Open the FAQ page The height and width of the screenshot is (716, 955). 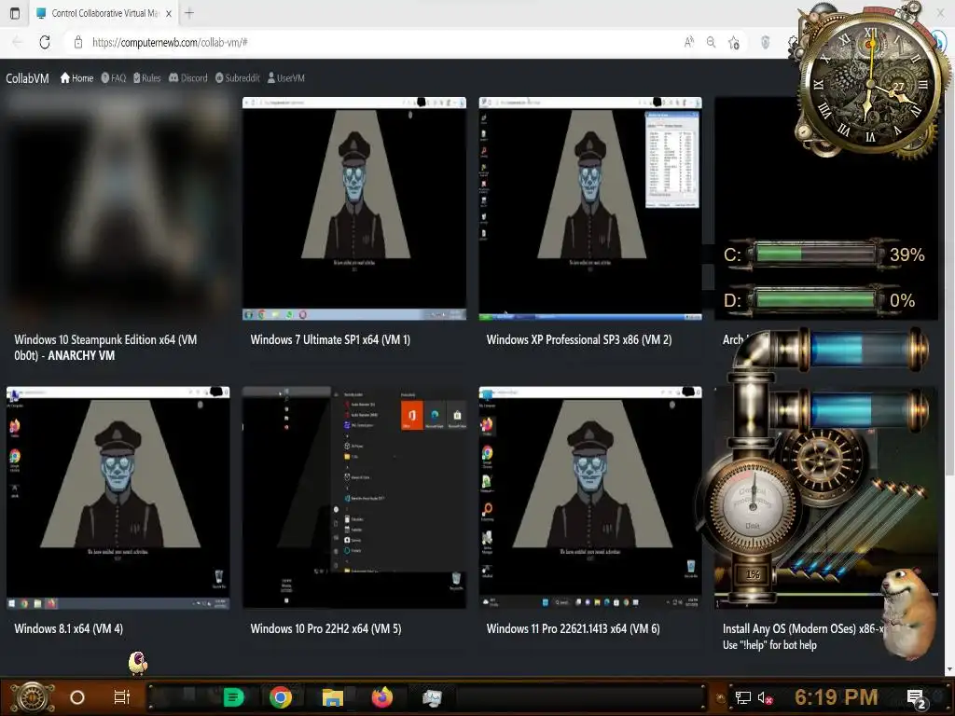(x=113, y=78)
